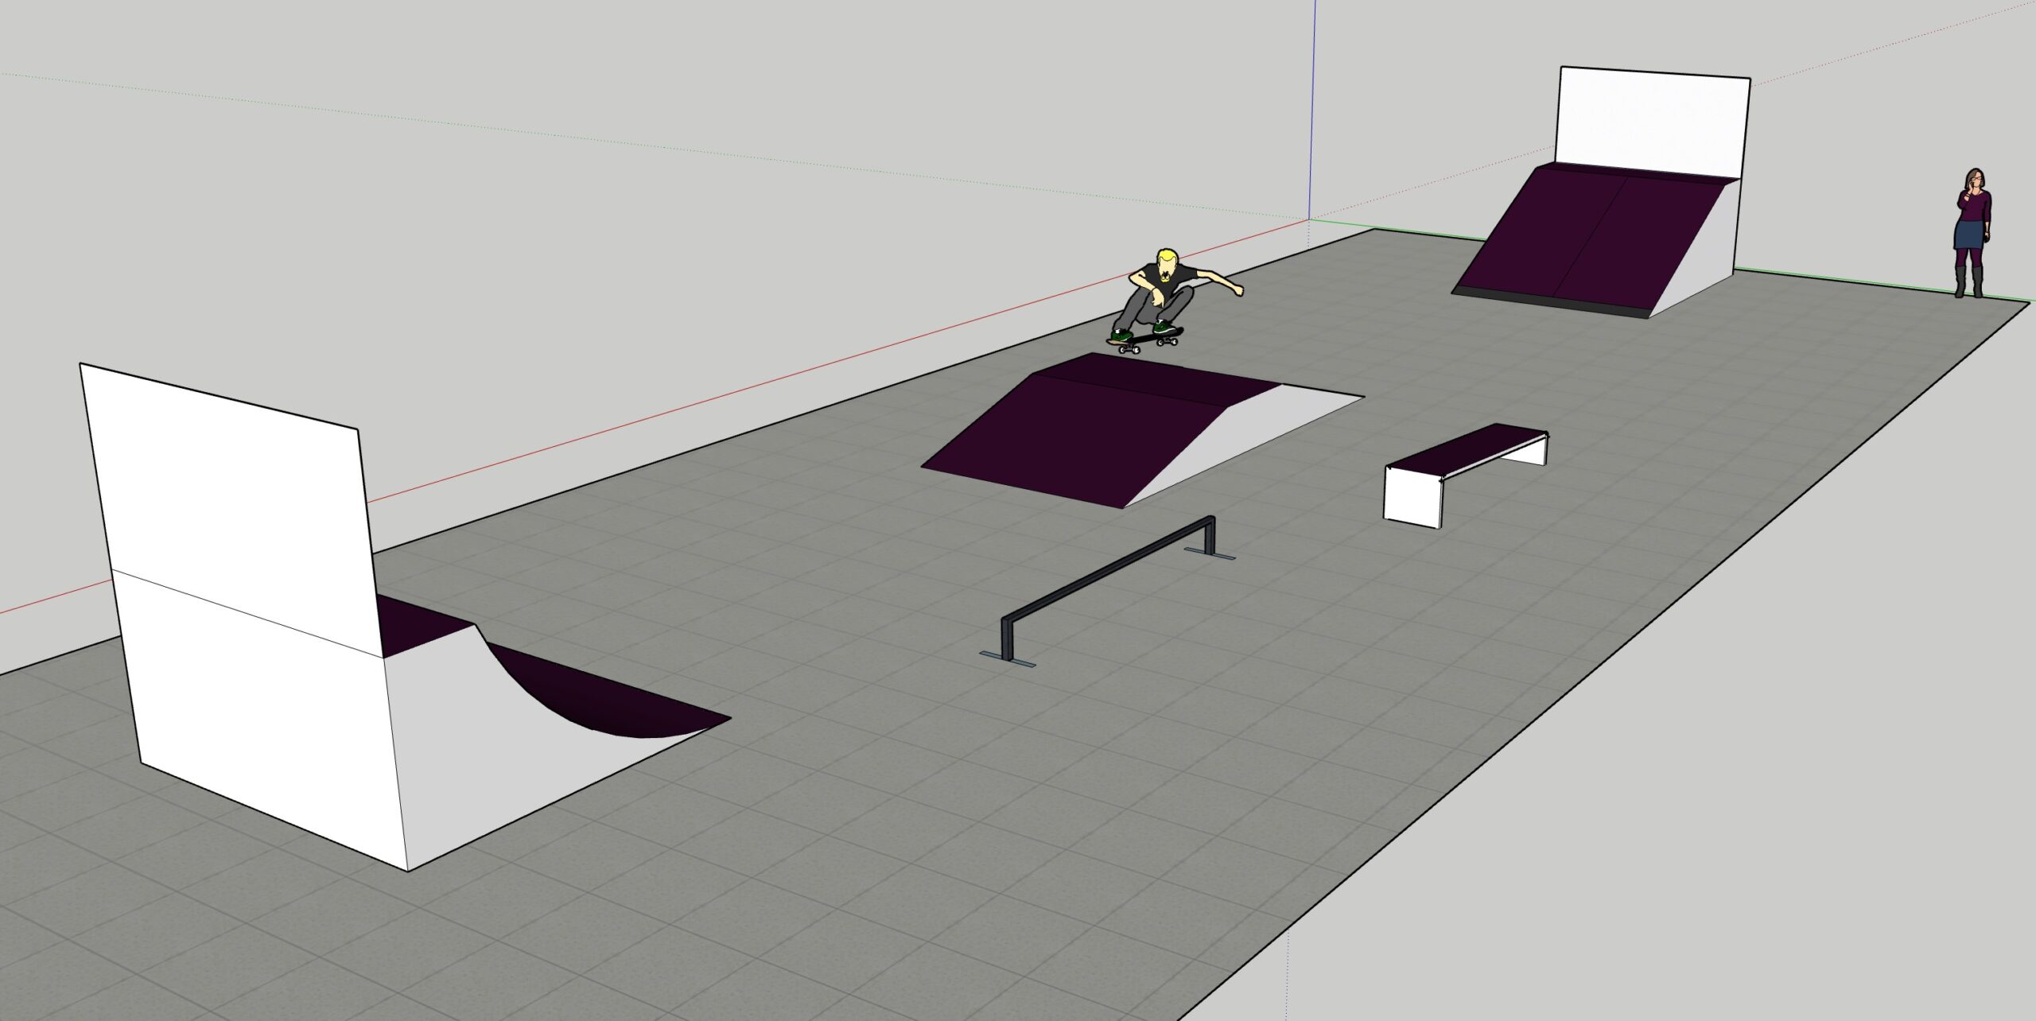This screenshot has width=2036, height=1021.
Task: Select the standing woman figure
Action: click(x=1972, y=233)
